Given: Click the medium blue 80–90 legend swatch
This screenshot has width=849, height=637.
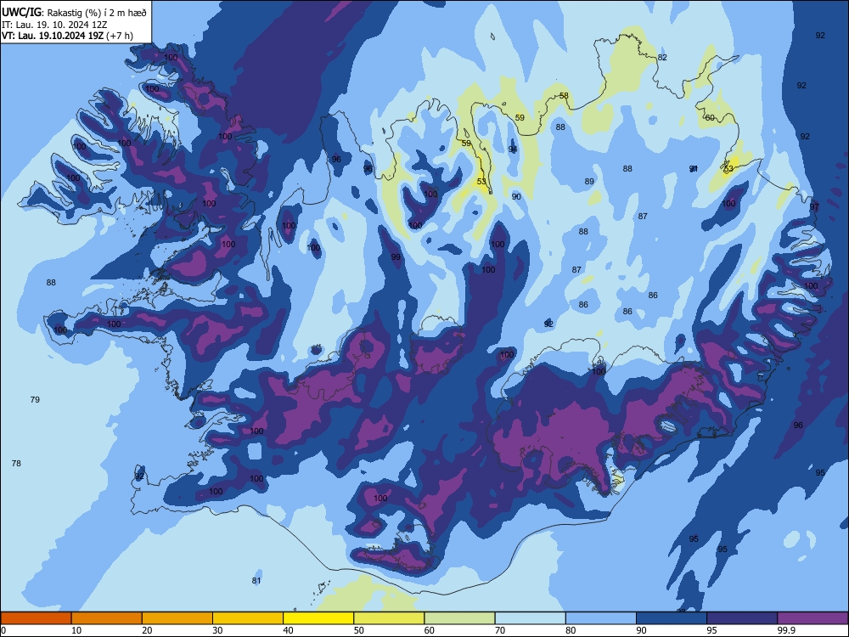Looking at the screenshot, I should [600, 618].
